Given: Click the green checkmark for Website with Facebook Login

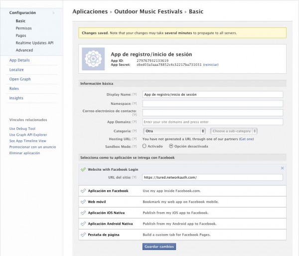Looking at the screenshot, I should [x=83, y=169].
